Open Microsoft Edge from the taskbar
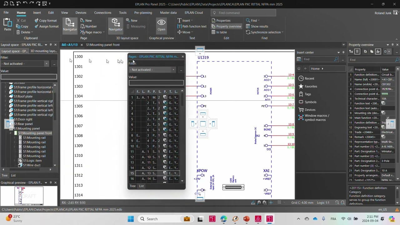The height and width of the screenshot is (225, 400). [x=223, y=219]
